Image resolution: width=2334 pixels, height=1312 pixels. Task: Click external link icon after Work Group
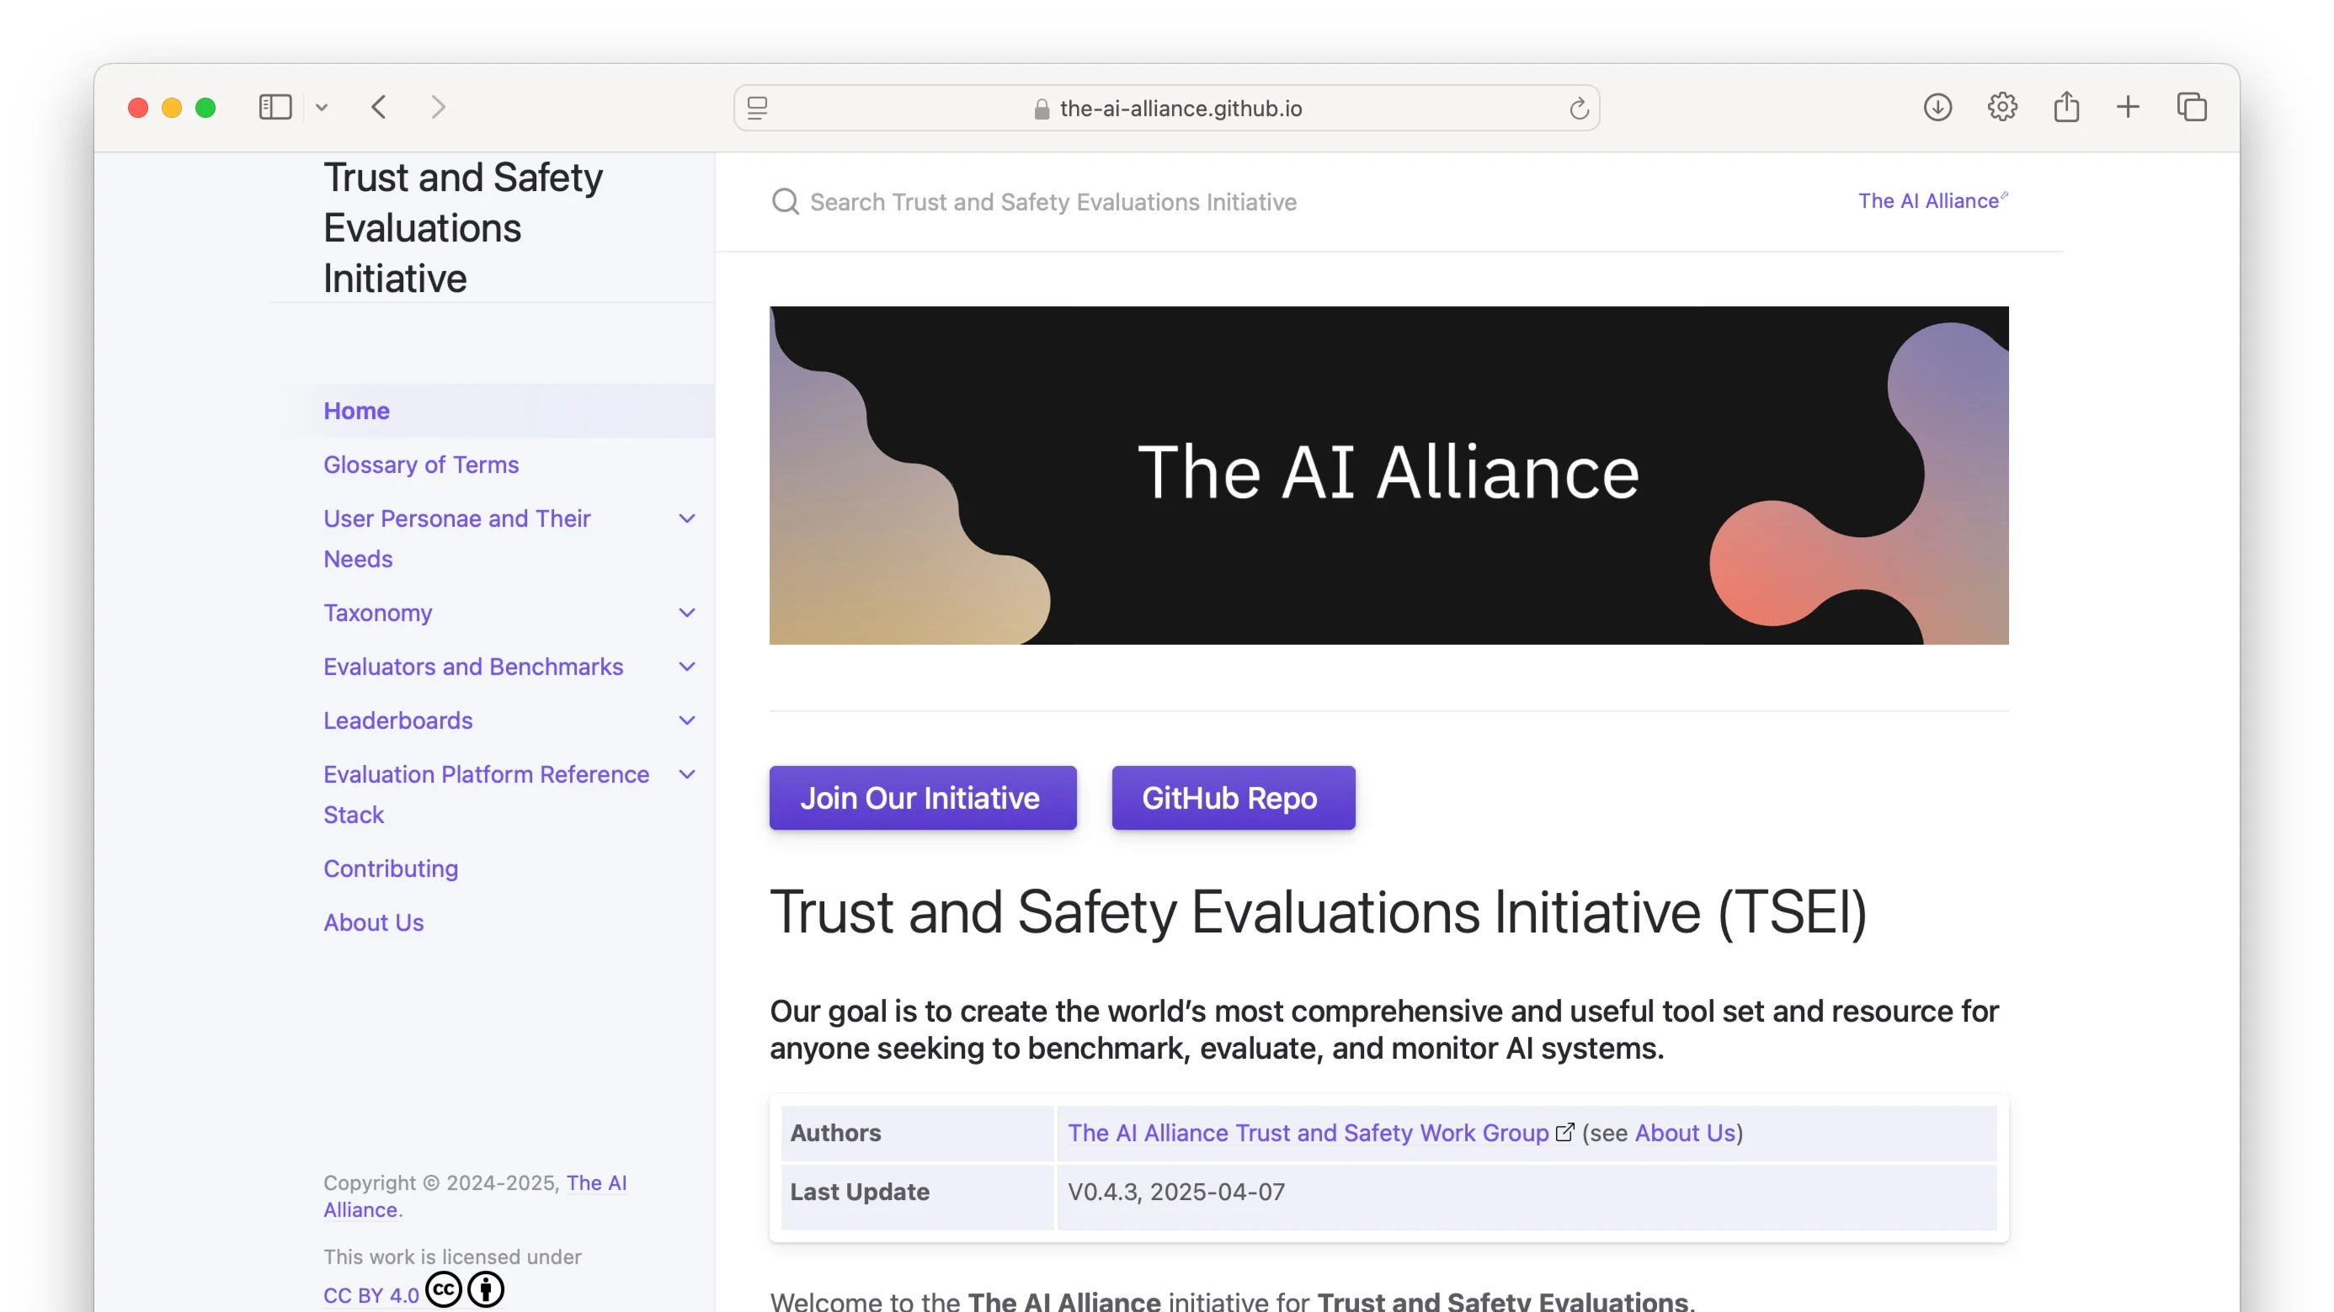pos(1564,1132)
